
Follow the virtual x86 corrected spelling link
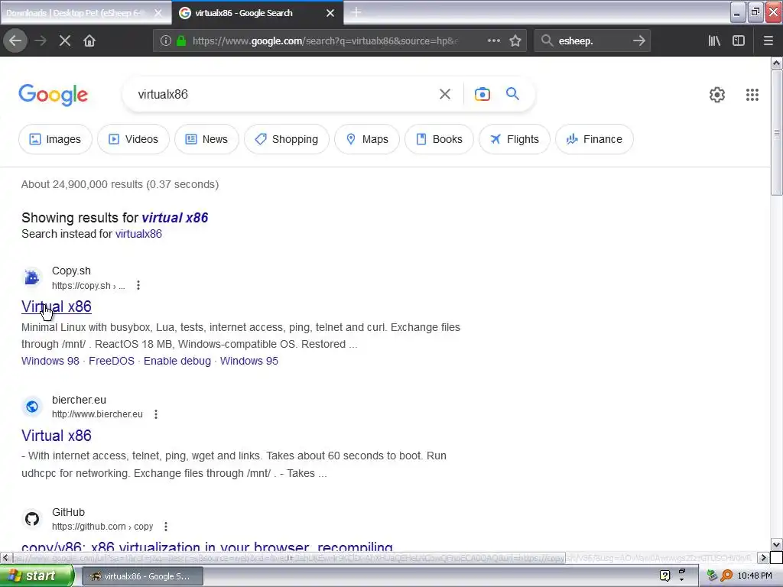click(175, 218)
